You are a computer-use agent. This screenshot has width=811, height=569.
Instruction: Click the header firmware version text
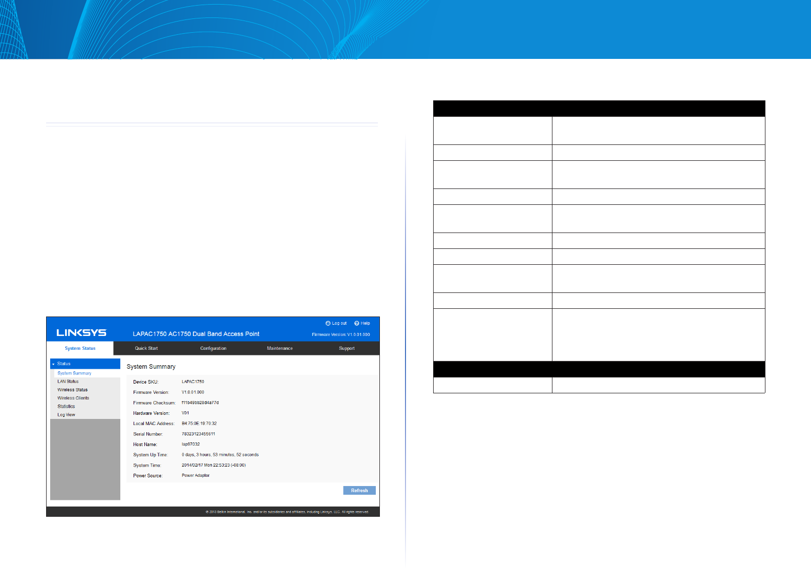pos(341,334)
